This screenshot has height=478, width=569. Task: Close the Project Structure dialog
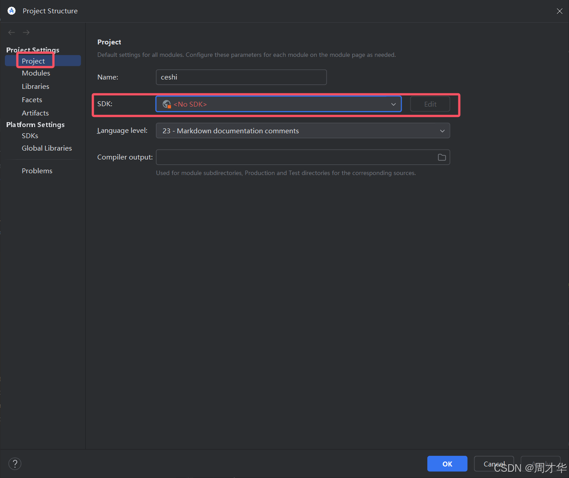point(560,11)
